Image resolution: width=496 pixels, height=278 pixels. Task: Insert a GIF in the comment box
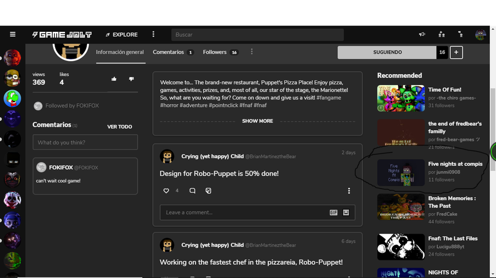pos(333,213)
